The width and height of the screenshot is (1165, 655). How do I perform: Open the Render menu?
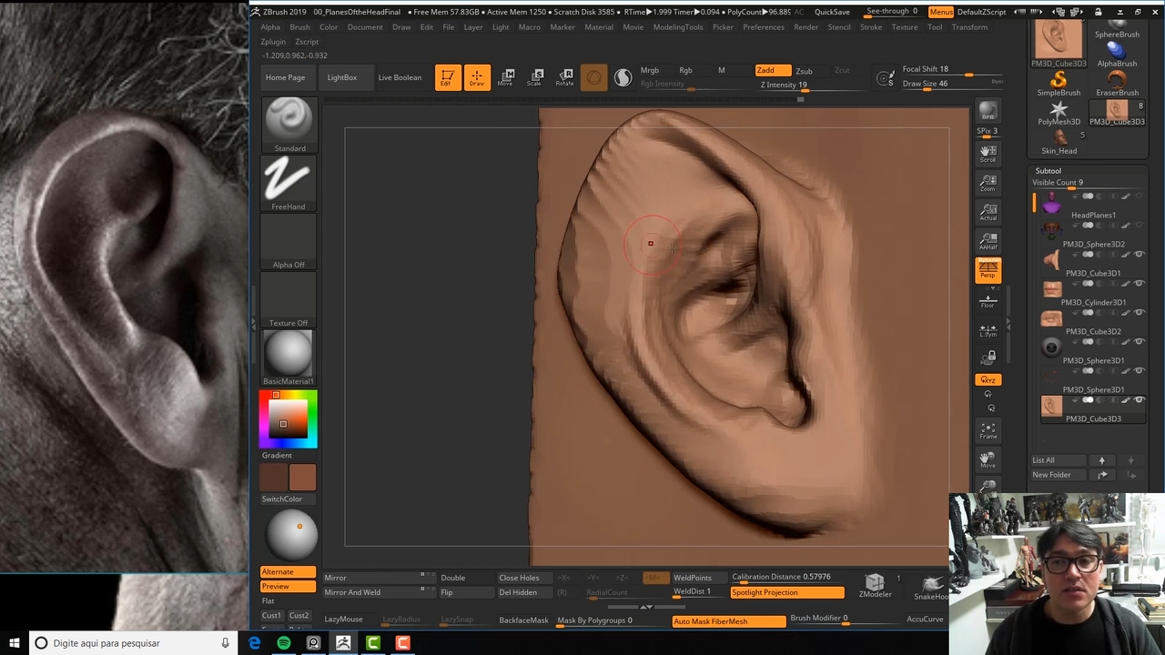pyautogui.click(x=805, y=27)
